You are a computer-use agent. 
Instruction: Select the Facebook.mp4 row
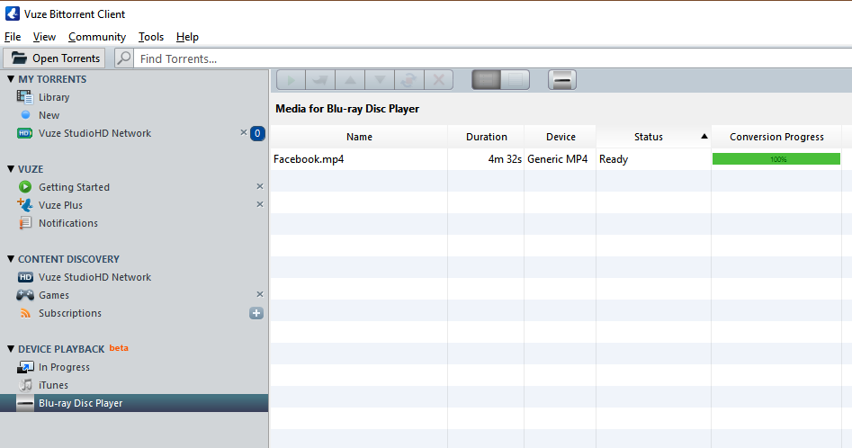coord(561,159)
